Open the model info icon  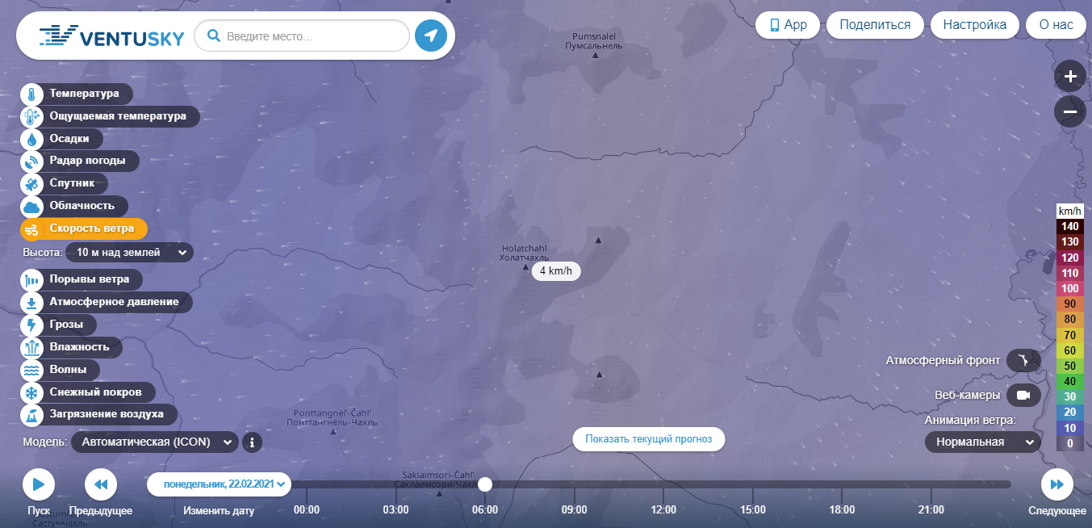click(x=253, y=442)
